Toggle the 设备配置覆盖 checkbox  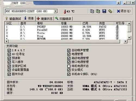(9, 70)
